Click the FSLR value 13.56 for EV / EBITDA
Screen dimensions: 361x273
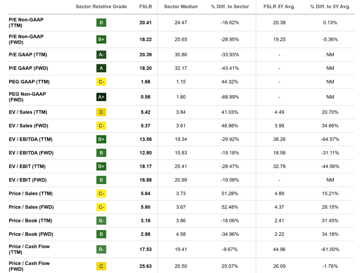tap(146, 140)
